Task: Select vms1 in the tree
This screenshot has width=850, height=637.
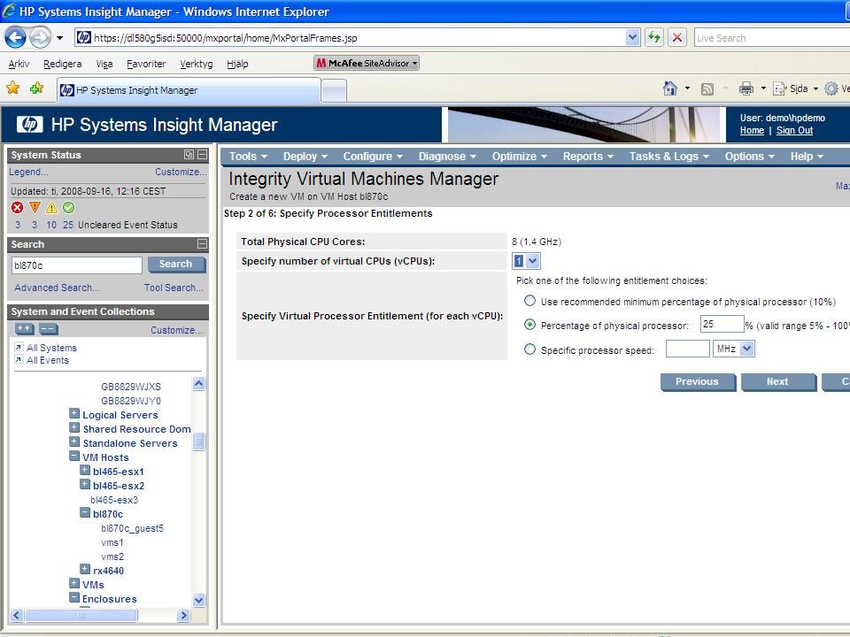Action: pyautogui.click(x=112, y=542)
